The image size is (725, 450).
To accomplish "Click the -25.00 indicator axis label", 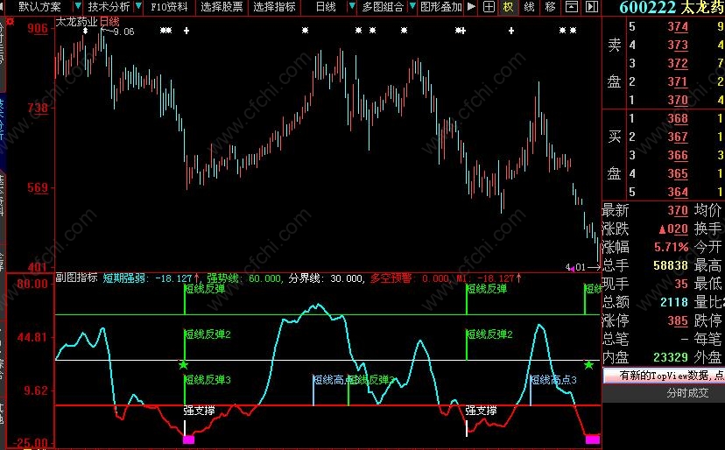I will tap(31, 443).
